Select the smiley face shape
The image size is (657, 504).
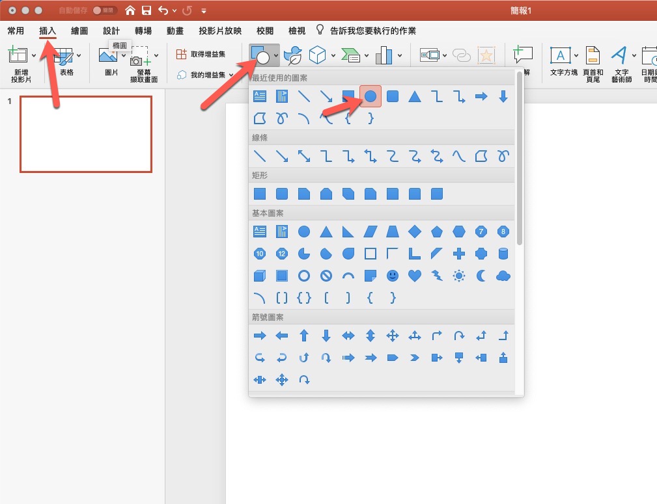pyautogui.click(x=392, y=276)
